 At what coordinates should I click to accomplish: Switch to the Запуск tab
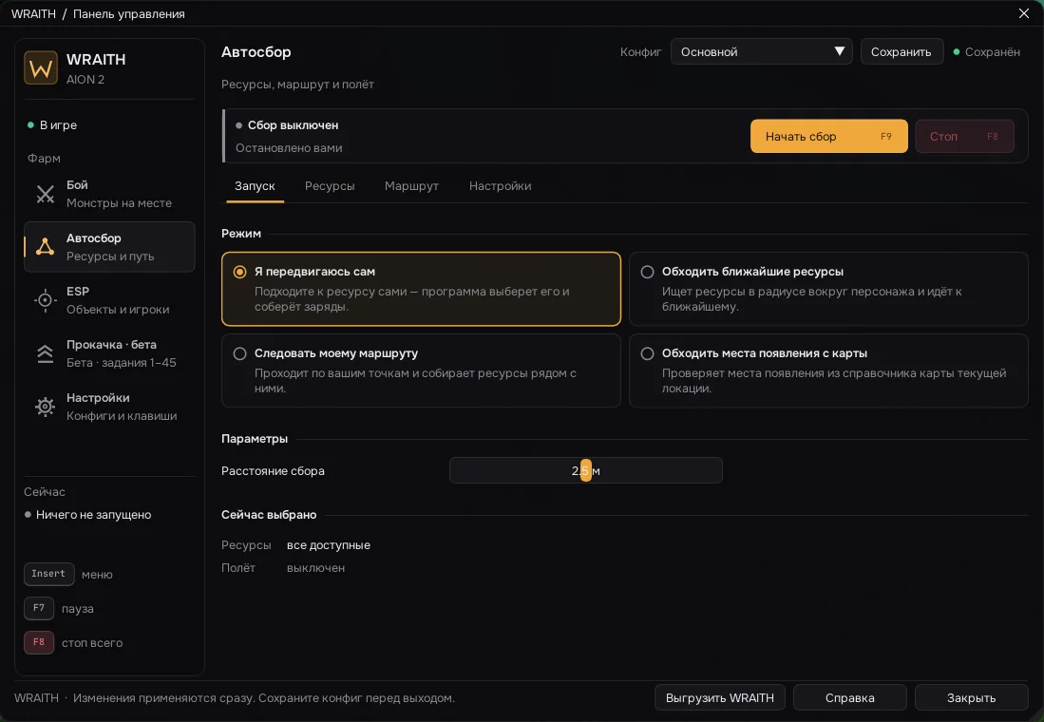255,186
